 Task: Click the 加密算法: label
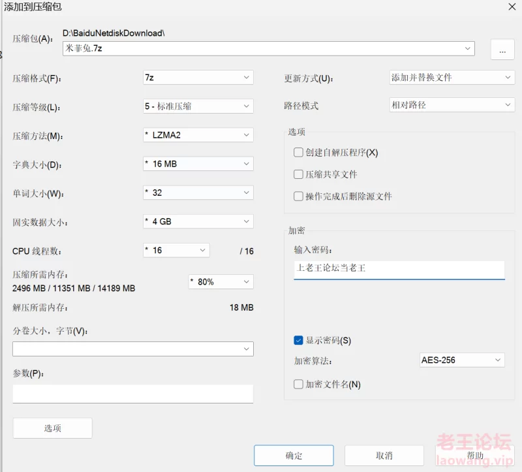pos(313,361)
